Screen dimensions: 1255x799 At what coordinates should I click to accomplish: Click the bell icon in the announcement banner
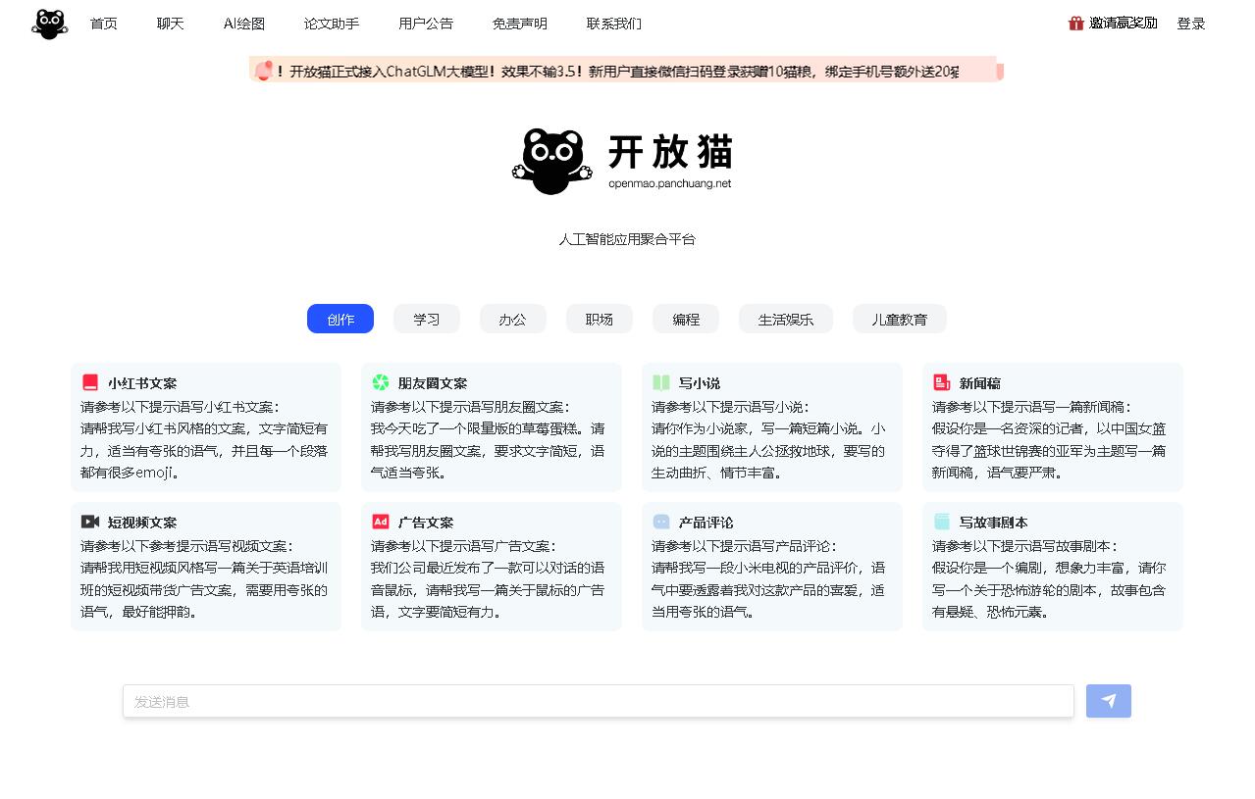tap(263, 70)
